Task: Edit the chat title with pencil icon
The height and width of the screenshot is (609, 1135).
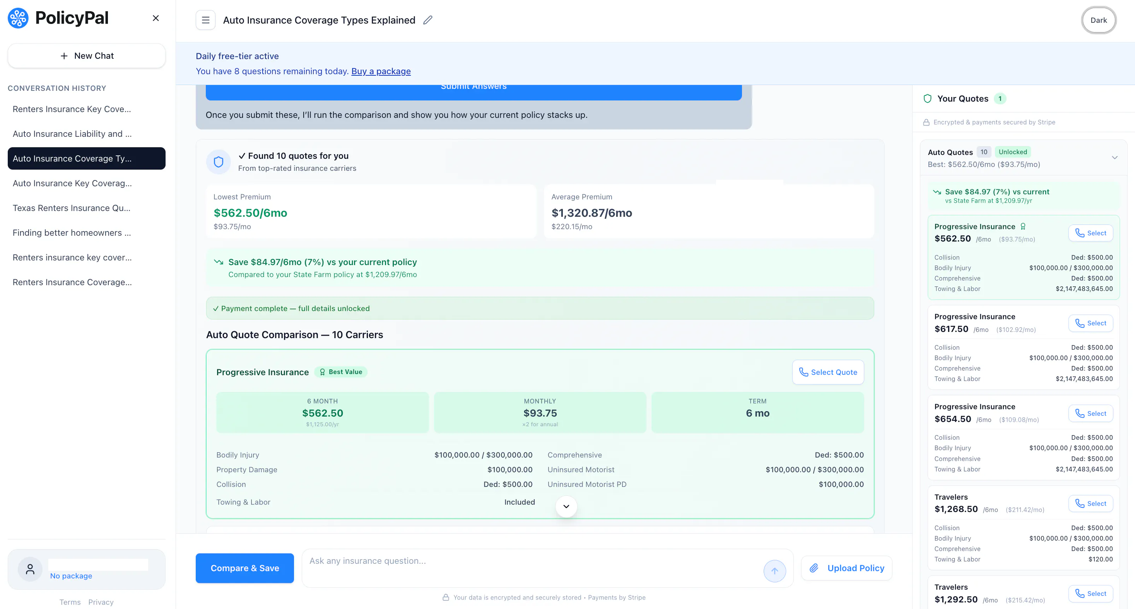Action: [x=427, y=20]
